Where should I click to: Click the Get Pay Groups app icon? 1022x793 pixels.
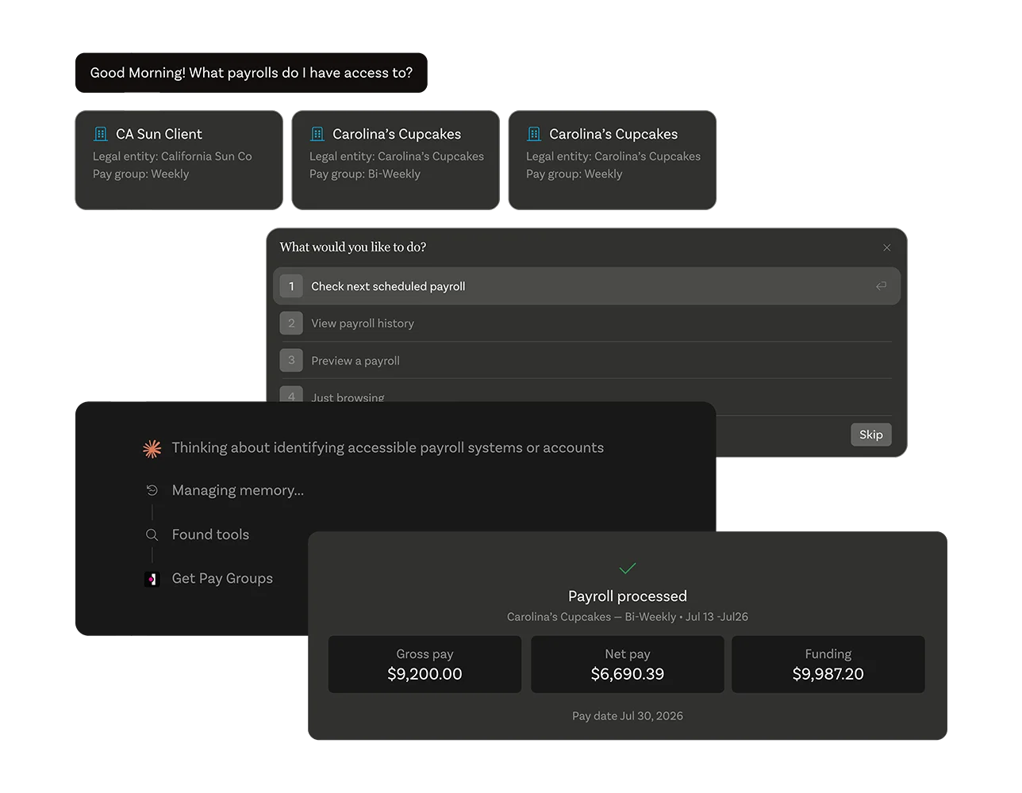(x=152, y=580)
